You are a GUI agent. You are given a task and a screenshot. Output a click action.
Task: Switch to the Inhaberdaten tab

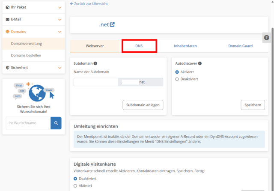(x=186, y=46)
